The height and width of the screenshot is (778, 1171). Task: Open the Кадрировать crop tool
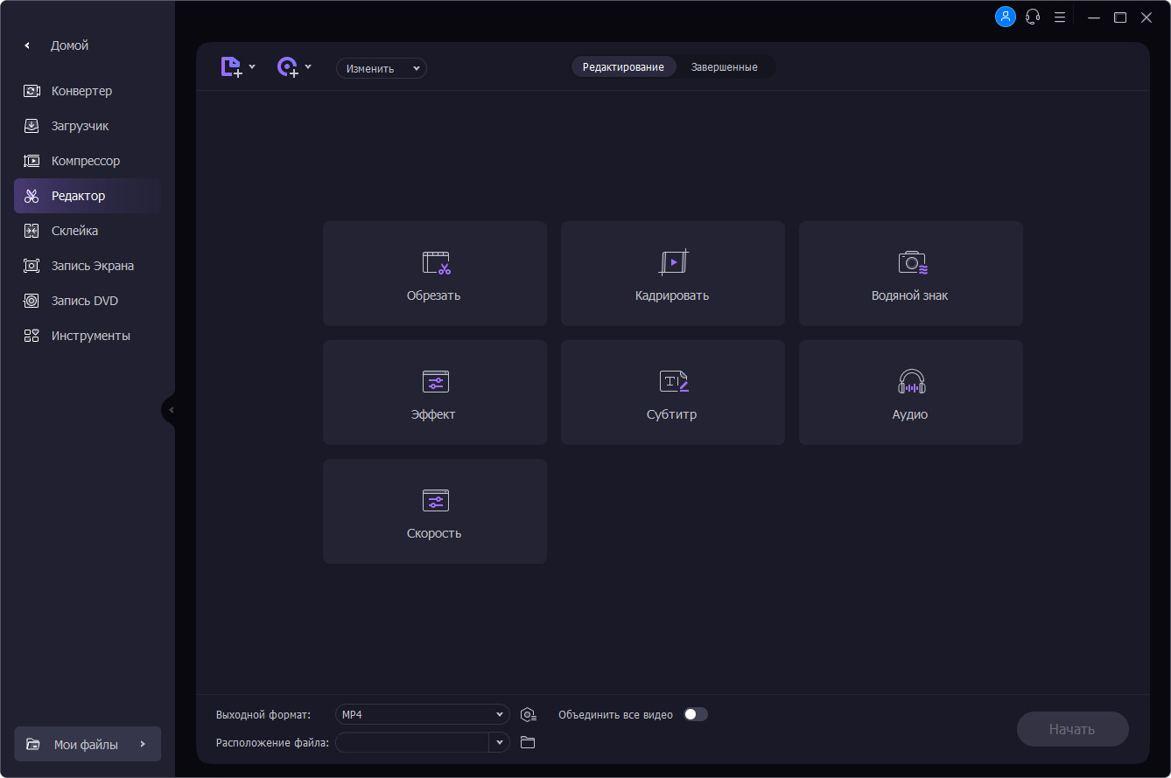coord(673,274)
